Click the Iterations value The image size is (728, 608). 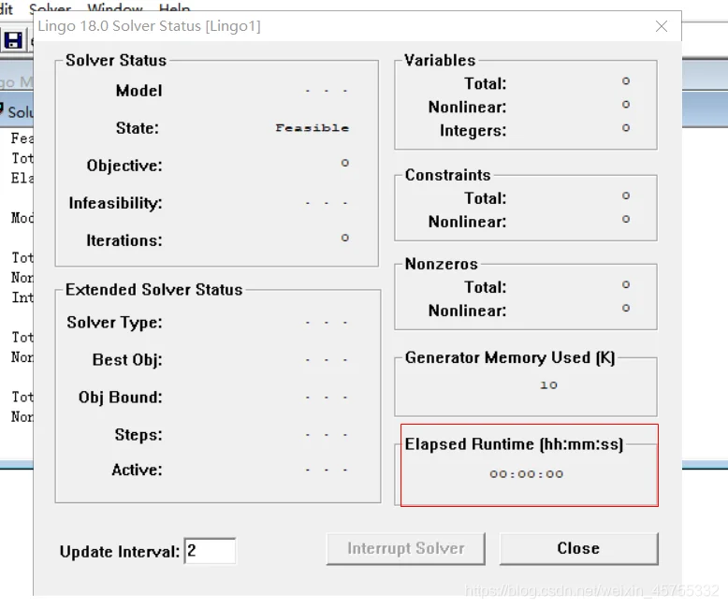click(x=344, y=238)
